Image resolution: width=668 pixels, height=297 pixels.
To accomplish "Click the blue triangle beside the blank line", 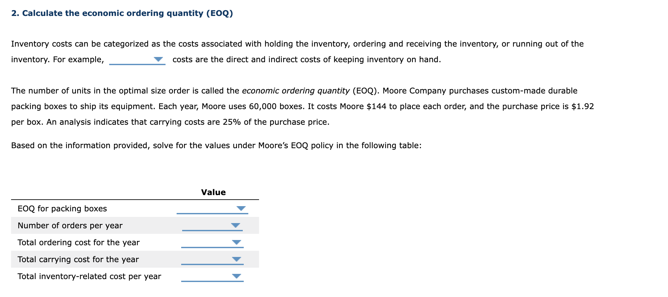I will (x=159, y=59).
